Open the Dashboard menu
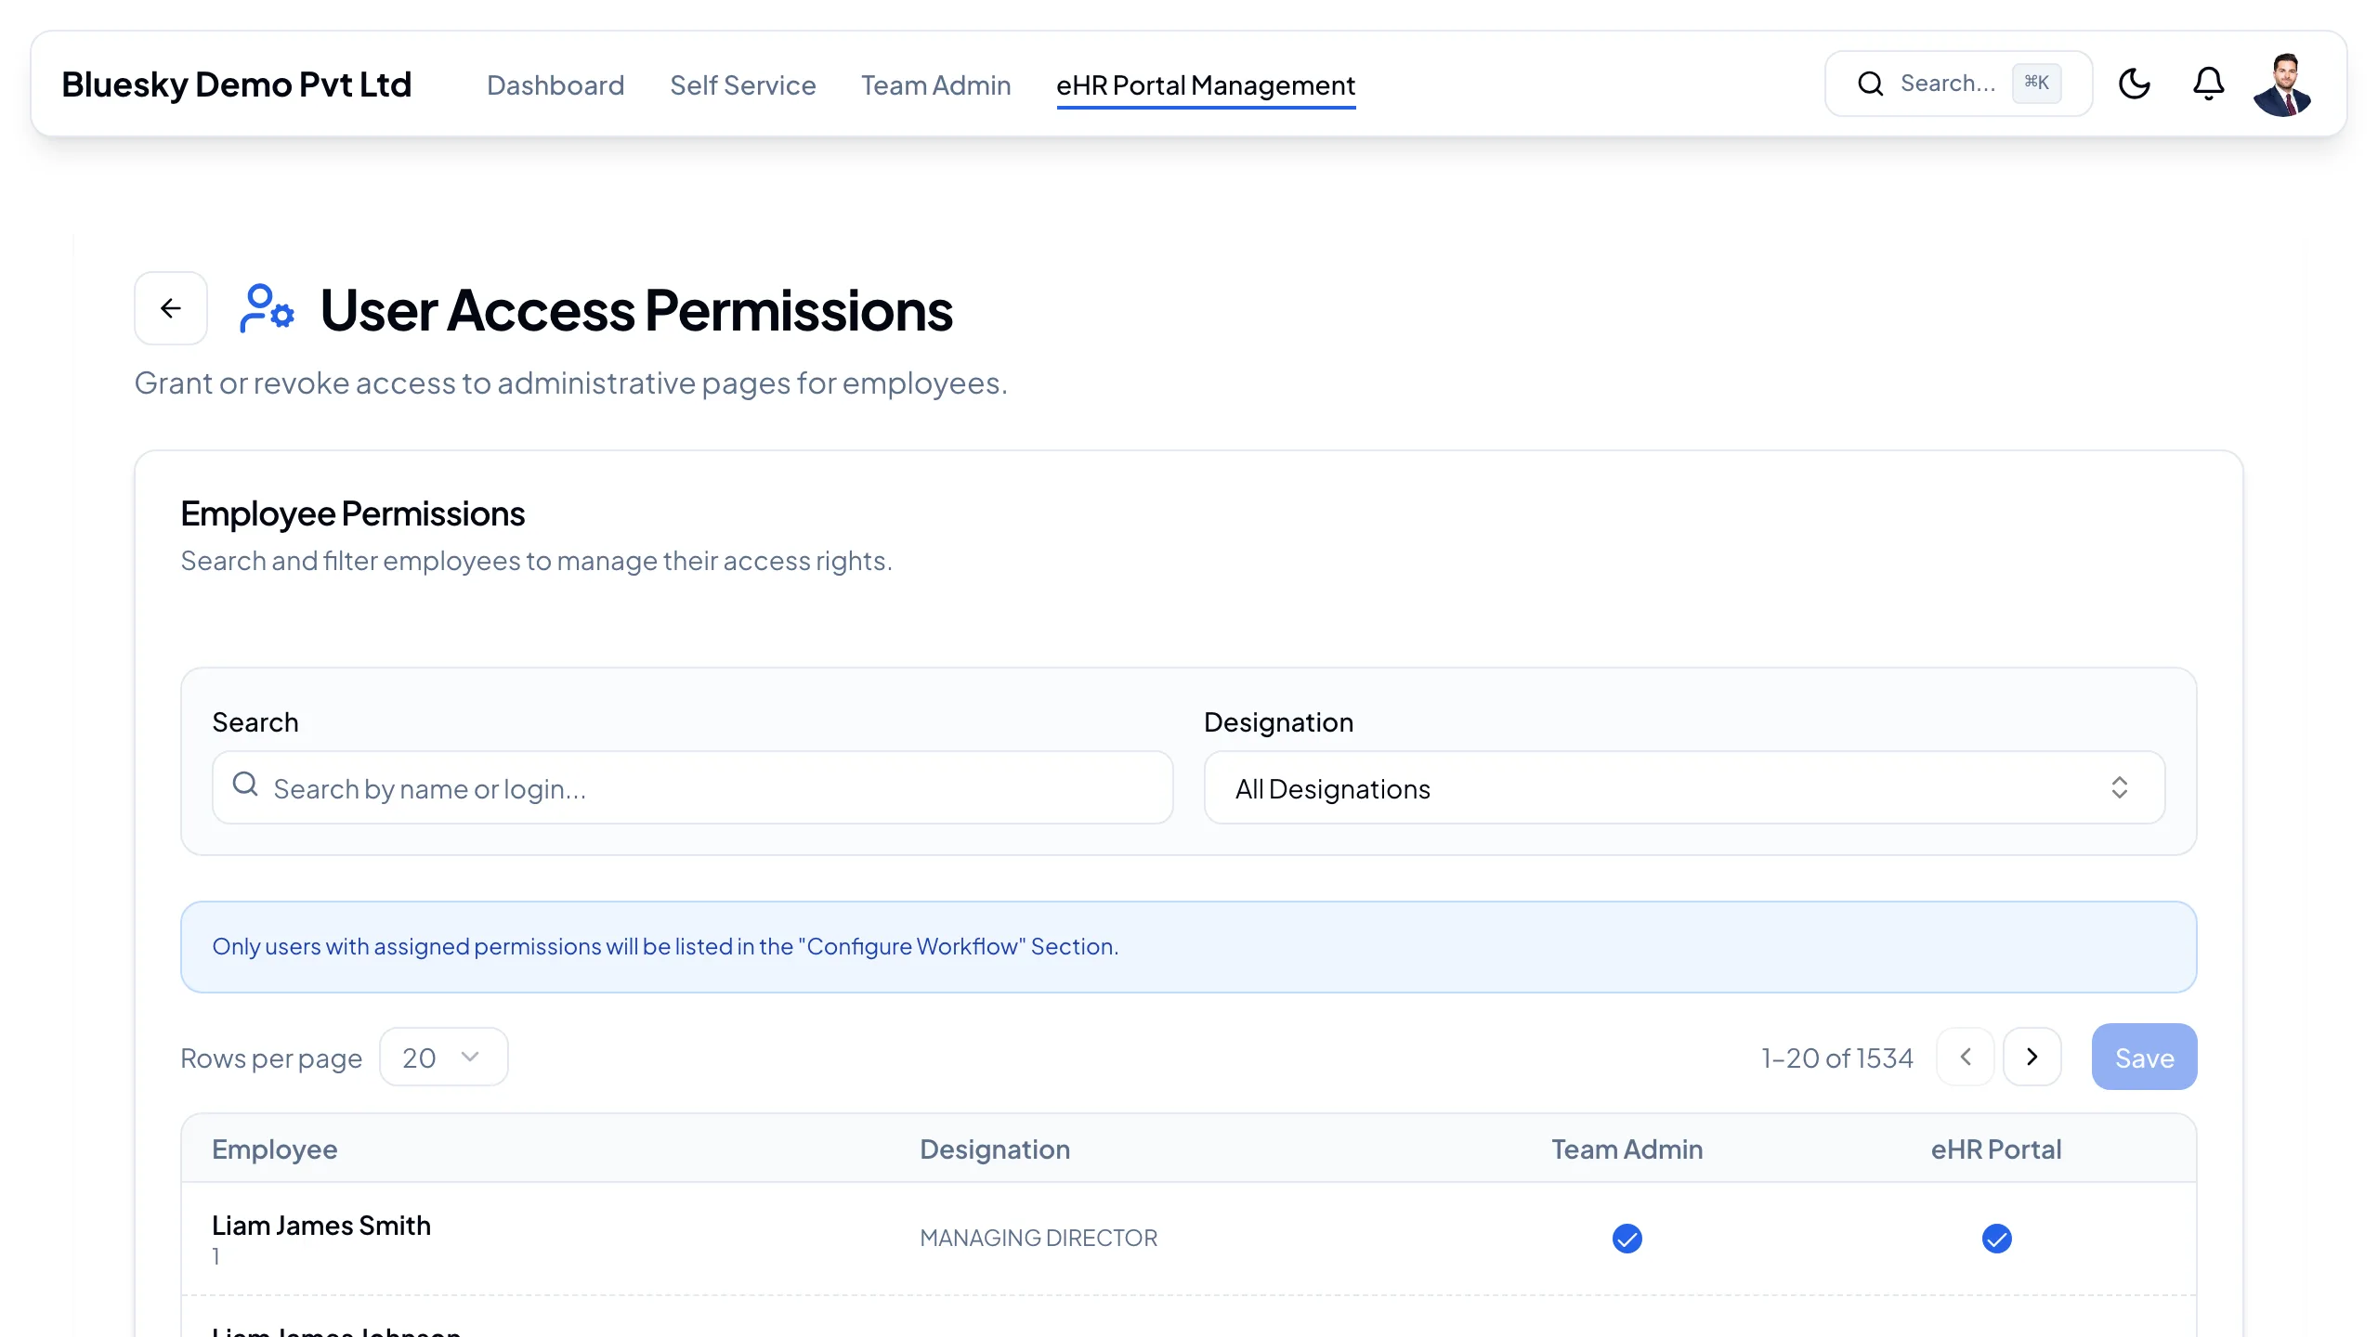The height and width of the screenshot is (1337, 2378). coord(555,85)
